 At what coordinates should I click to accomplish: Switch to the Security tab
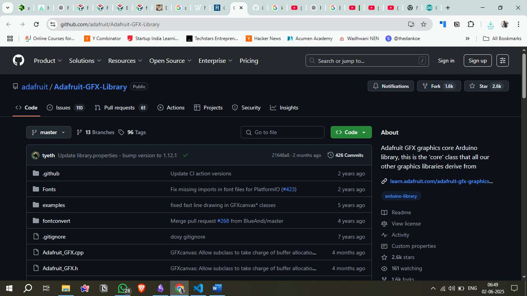246,108
